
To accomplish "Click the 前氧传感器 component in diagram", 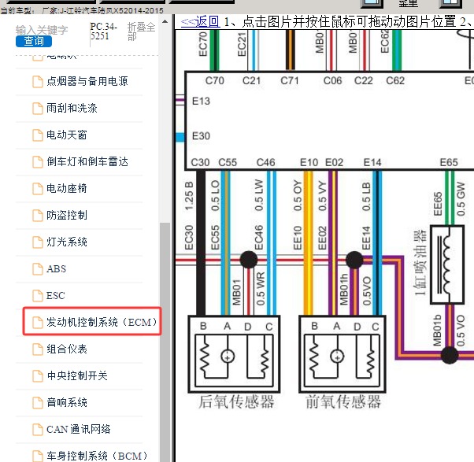I will (343, 354).
